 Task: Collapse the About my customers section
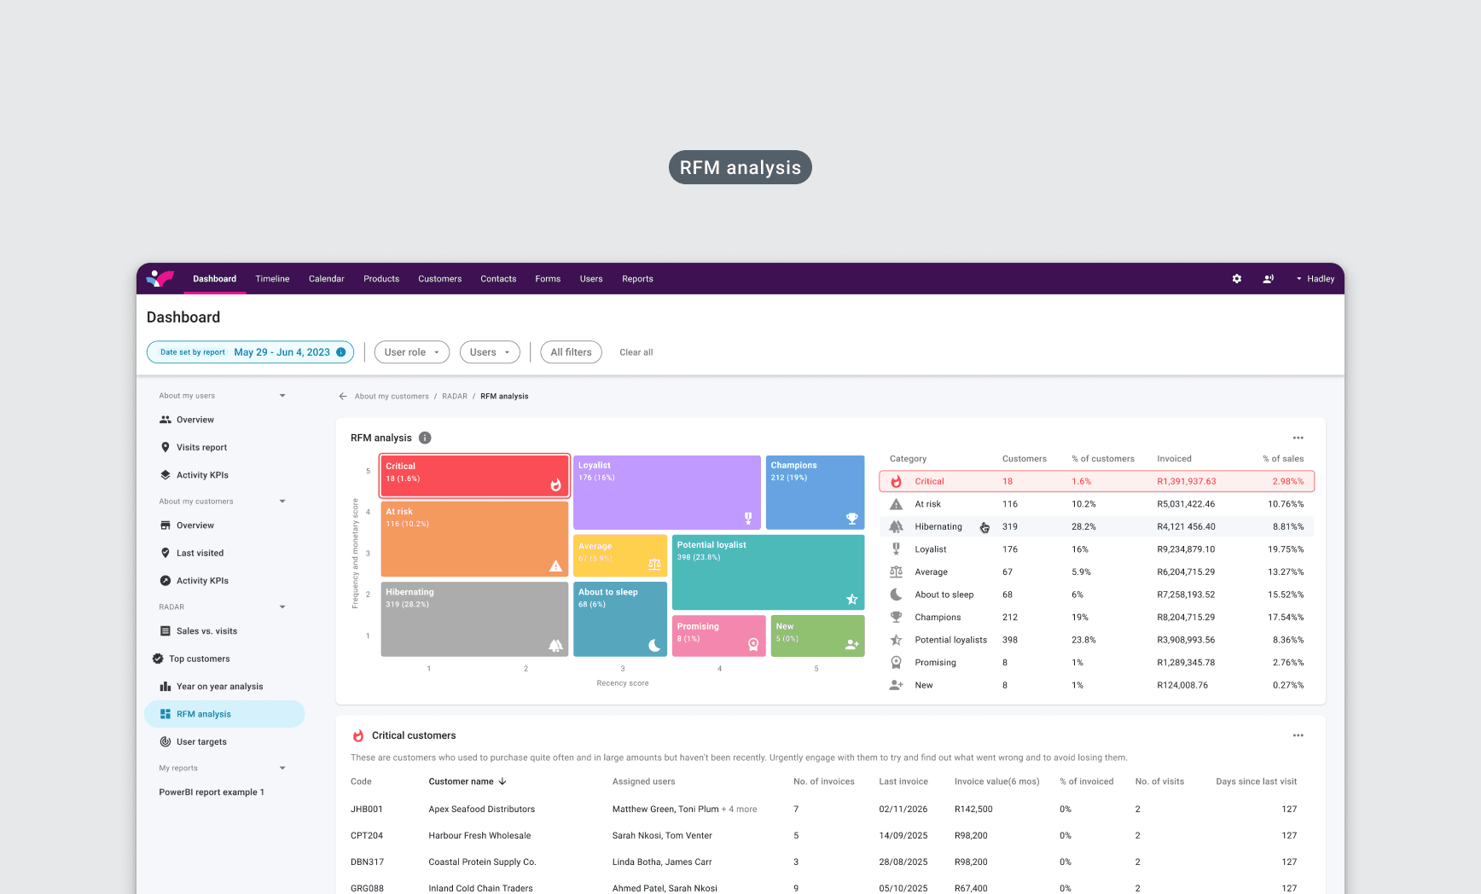click(x=282, y=502)
